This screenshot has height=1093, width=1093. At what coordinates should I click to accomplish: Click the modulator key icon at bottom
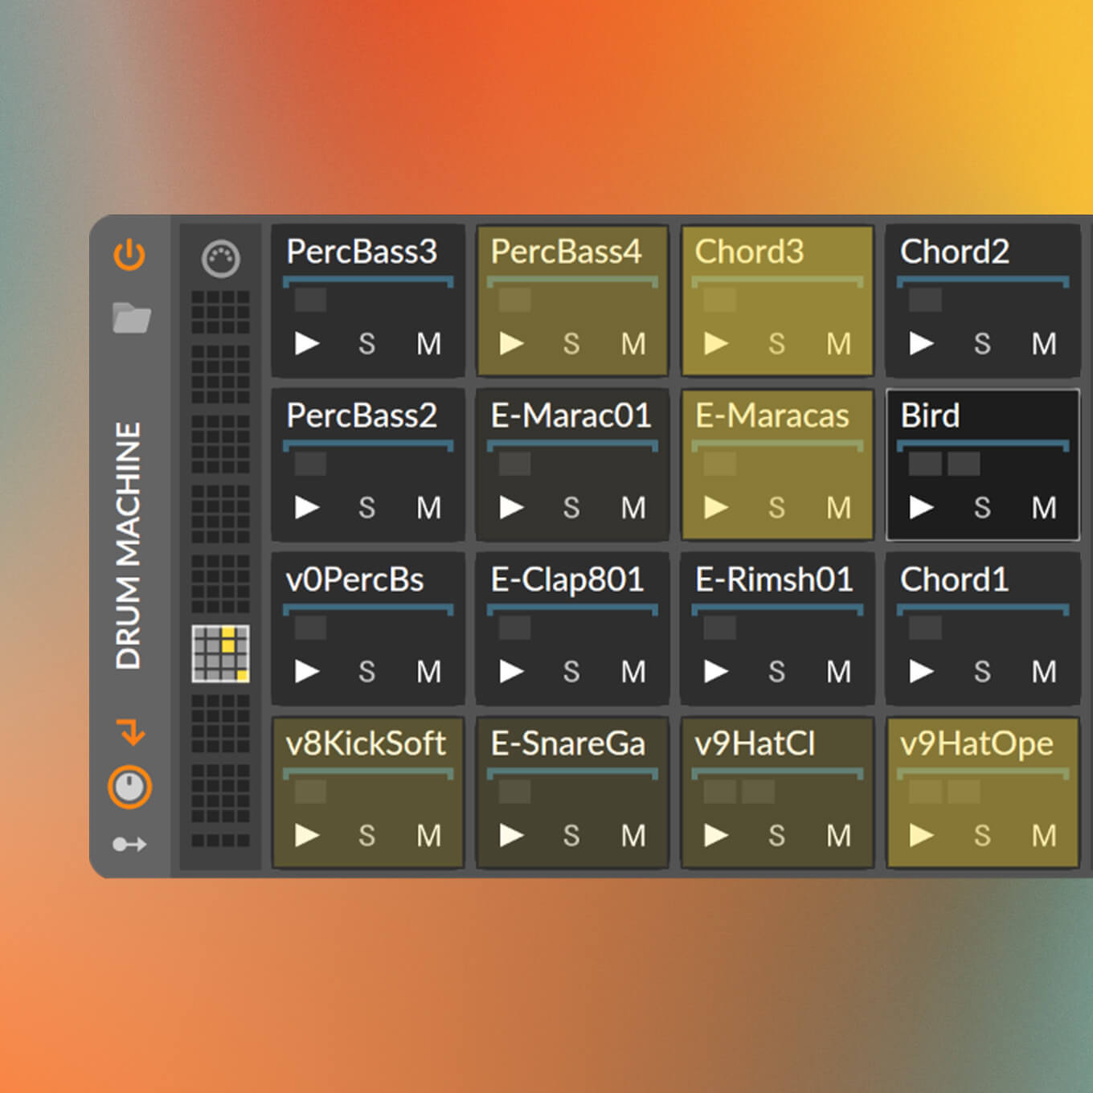[129, 844]
